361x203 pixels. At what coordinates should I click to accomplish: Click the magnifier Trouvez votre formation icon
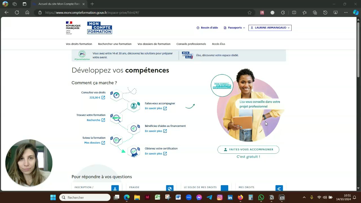point(116,118)
